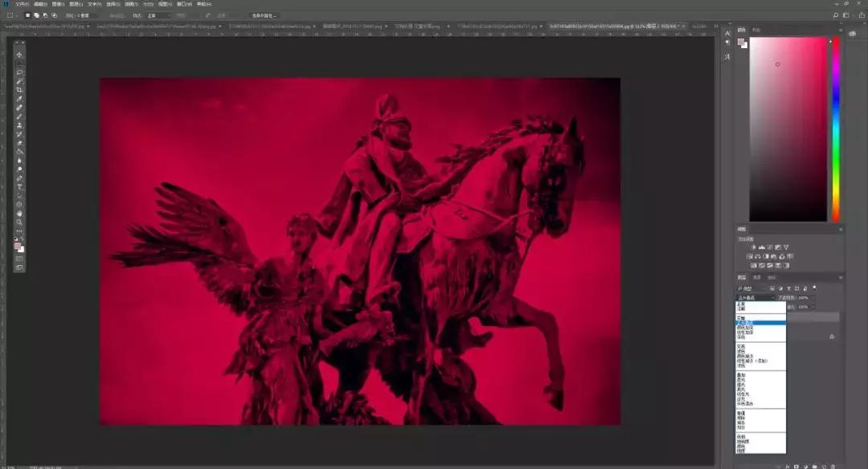
Task: Choose 柔光 (Soft Light) blend mode
Action: click(760, 380)
